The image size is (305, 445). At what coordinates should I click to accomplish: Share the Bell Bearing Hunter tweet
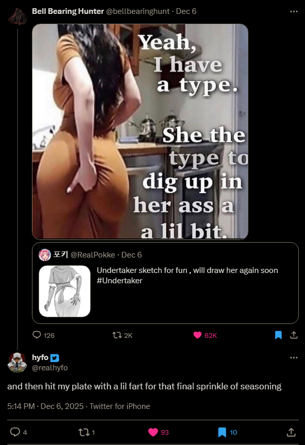pyautogui.click(x=294, y=335)
